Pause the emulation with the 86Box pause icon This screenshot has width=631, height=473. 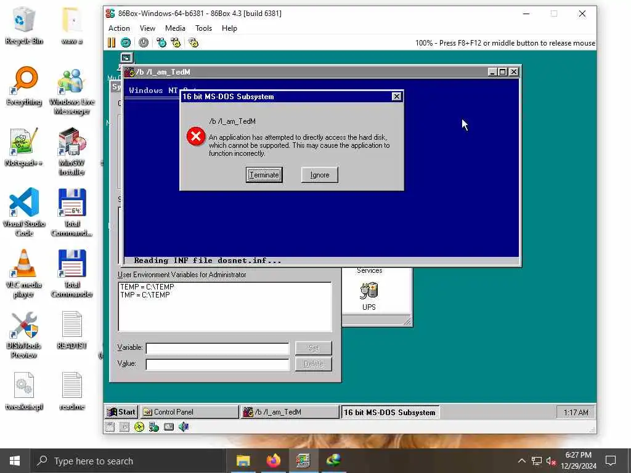112,42
